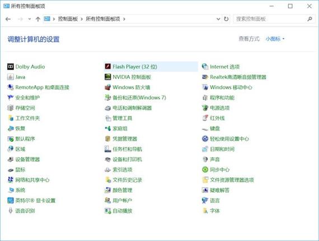Image resolution: width=319 pixels, height=241 pixels.
Task: Refresh the control panel view
Action: click(x=226, y=19)
